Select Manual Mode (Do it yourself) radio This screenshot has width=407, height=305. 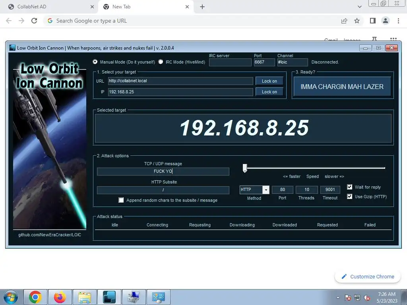[95, 62]
